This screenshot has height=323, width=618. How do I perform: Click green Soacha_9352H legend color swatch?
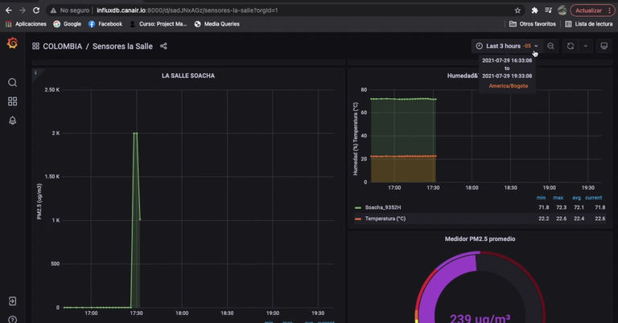pos(358,207)
